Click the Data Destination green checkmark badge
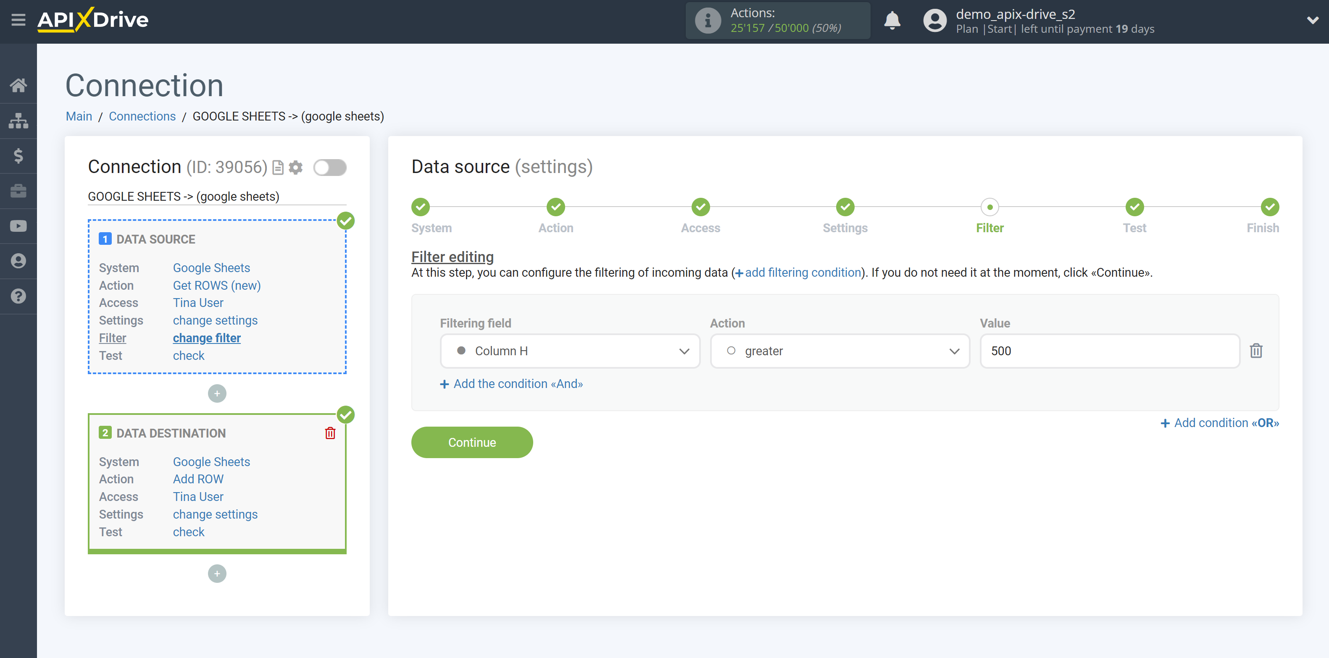Screen dimensions: 1329x658 tap(346, 414)
